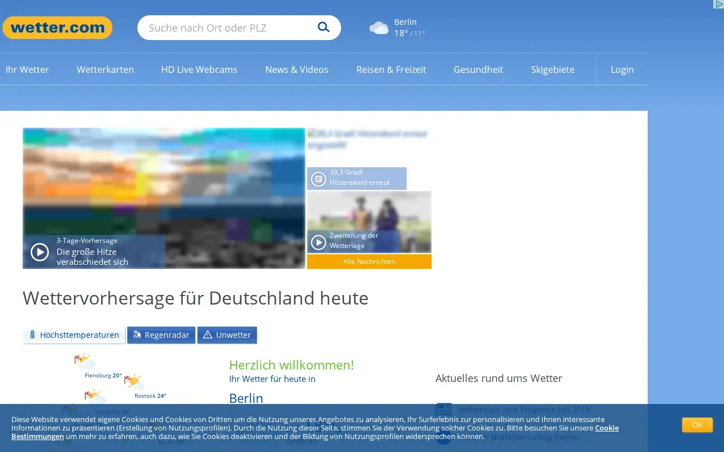The image size is (724, 452).
Task: Open the News & Videos menu
Action: click(296, 69)
